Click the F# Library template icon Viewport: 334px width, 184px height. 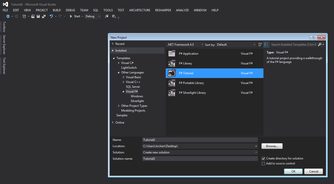click(x=172, y=63)
